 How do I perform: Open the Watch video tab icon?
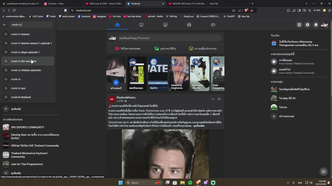[x=141, y=25]
